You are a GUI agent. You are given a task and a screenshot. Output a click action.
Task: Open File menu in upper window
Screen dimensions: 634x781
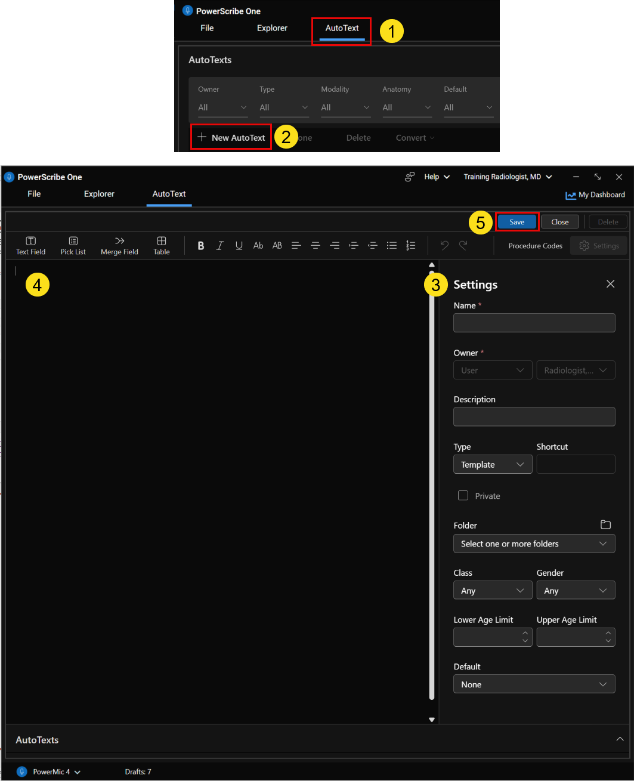click(207, 28)
